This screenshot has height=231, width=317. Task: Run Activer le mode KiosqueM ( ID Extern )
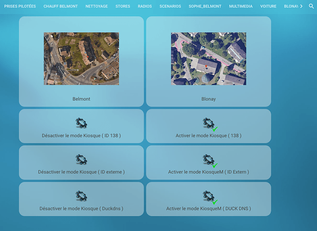(x=209, y=163)
